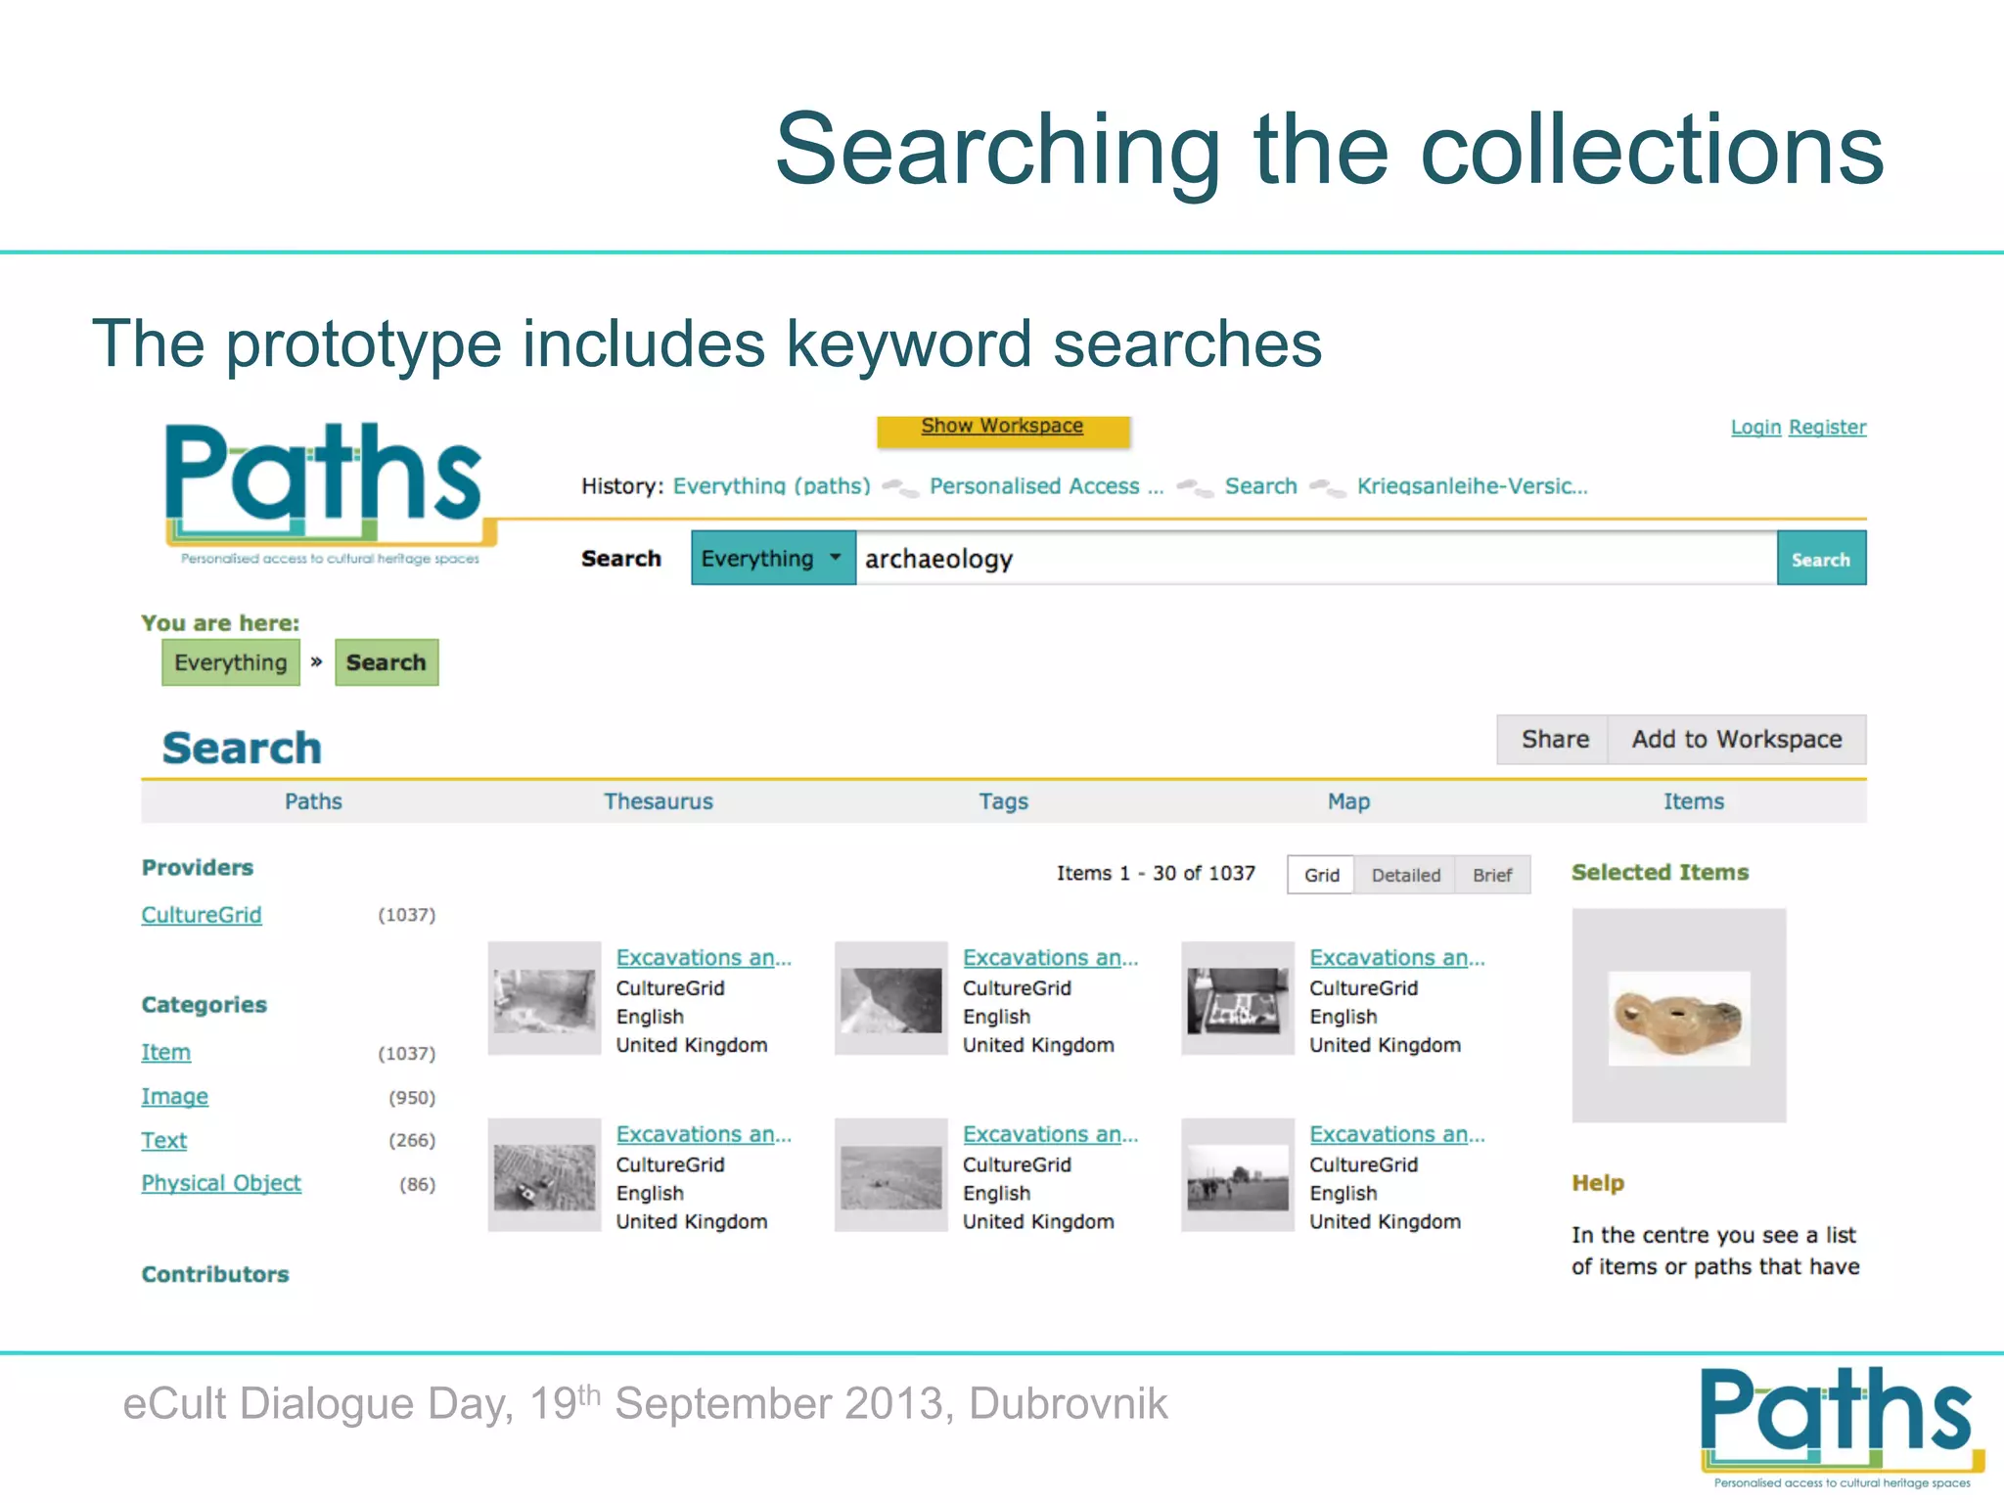Image resolution: width=2004 pixels, height=1503 pixels.
Task: Click the Register link
Action: point(1827,428)
